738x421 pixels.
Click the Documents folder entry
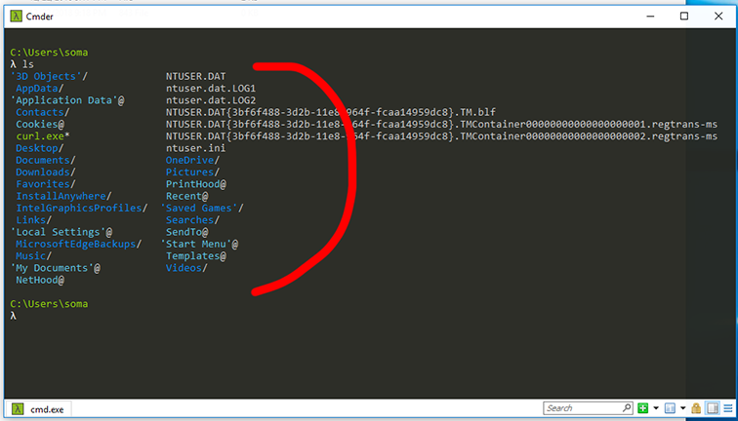(x=46, y=160)
